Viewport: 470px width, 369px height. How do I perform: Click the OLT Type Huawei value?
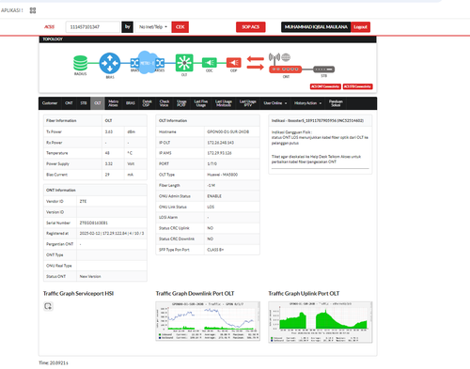pos(223,175)
